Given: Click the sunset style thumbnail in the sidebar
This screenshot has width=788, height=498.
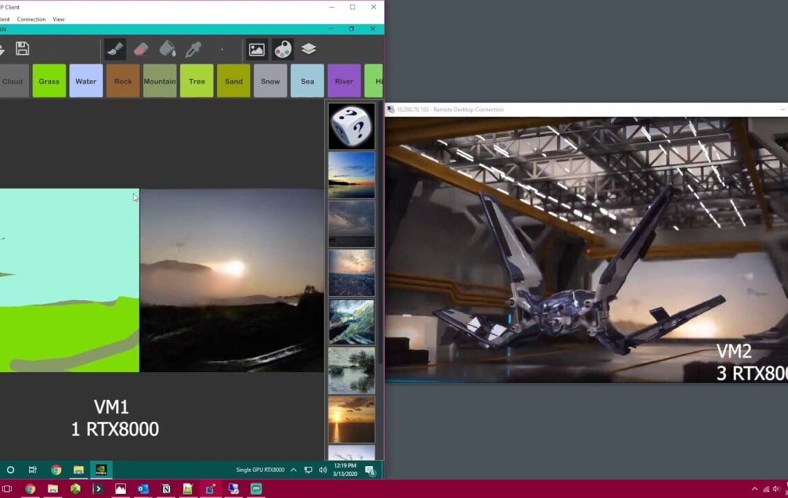Looking at the screenshot, I should [351, 418].
